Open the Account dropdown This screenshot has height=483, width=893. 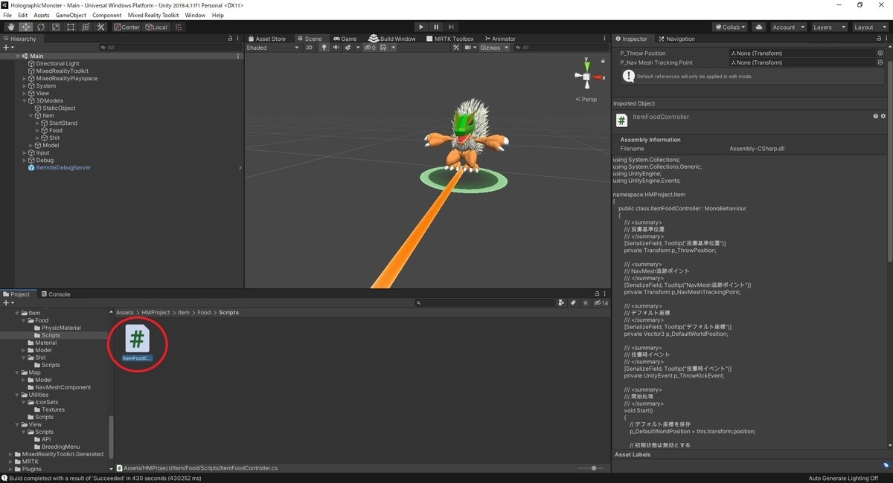(788, 27)
